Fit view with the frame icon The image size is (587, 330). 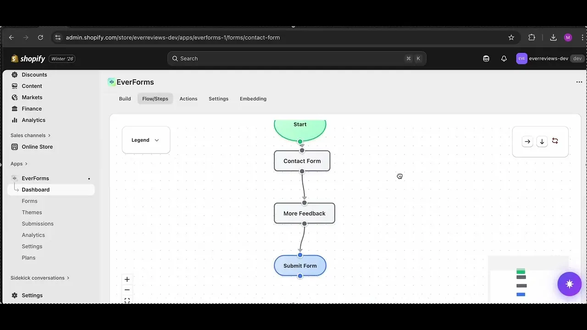pos(127,300)
